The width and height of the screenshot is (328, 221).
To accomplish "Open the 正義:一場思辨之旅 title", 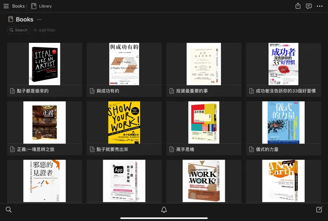I will (35, 149).
